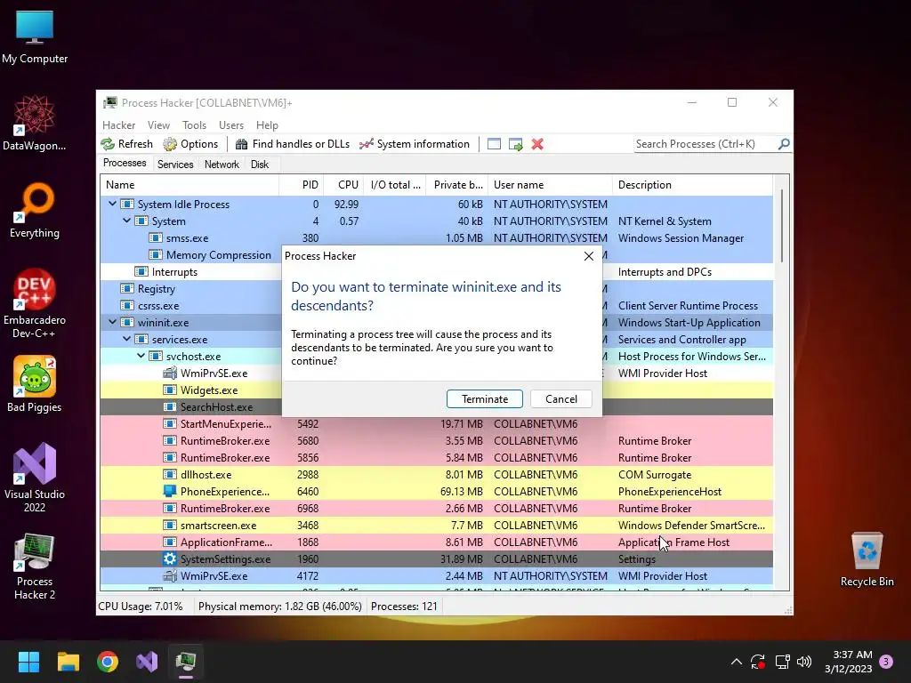Viewport: 911px width, 683px height.
Task: Click the taskbar clock and date
Action: (848, 662)
